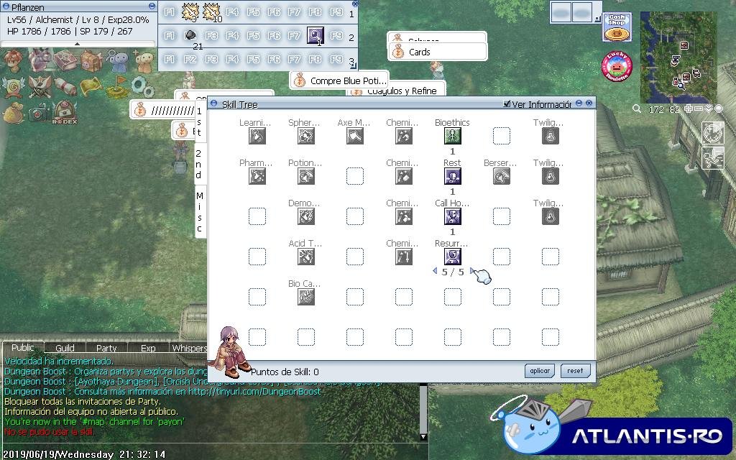
Task: Use the magnifier skill in hotkey row 2
Action: point(315,35)
